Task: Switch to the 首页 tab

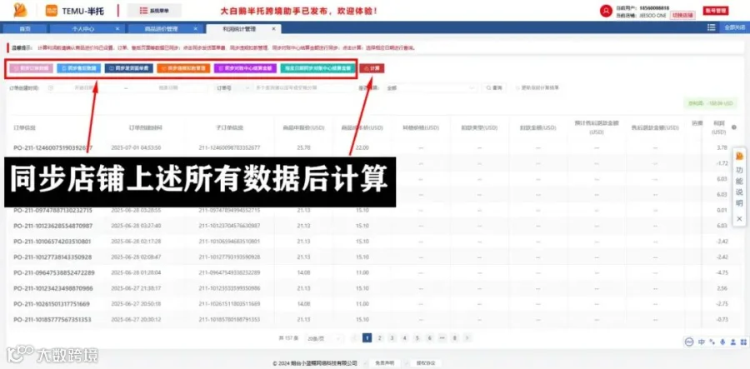Action: 25,28
